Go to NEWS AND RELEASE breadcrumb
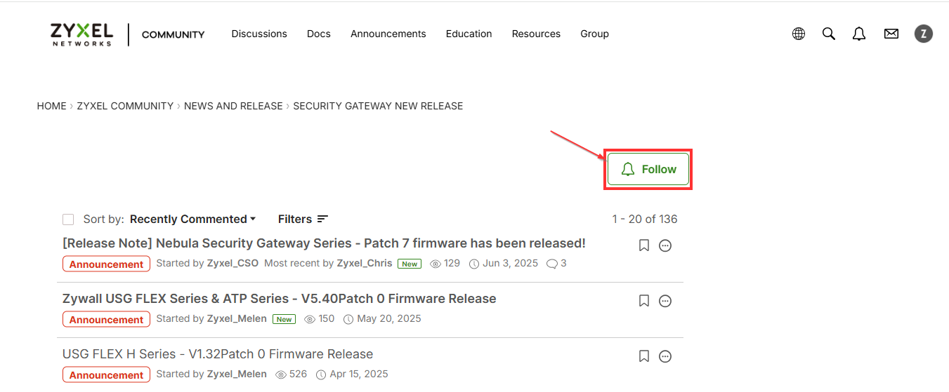The height and width of the screenshot is (392, 949). point(233,106)
